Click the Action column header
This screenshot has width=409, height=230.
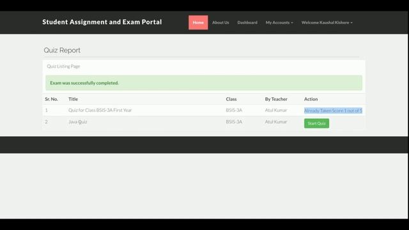coord(311,99)
